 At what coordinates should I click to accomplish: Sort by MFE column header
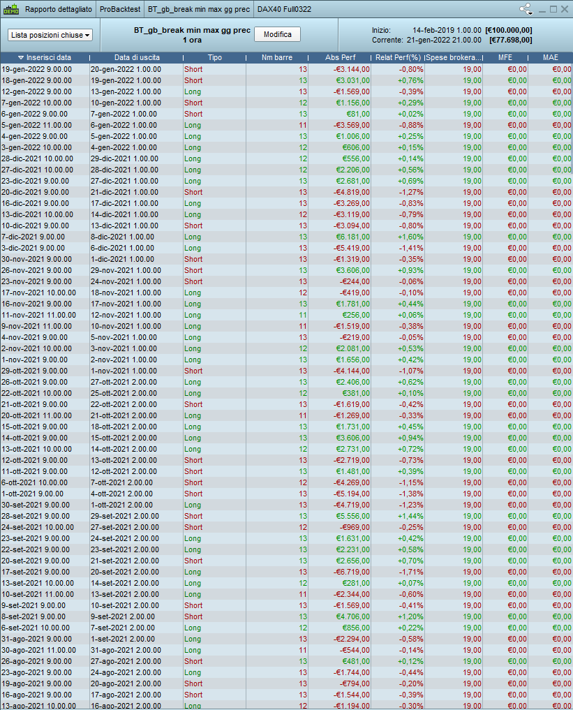pyautogui.click(x=505, y=57)
